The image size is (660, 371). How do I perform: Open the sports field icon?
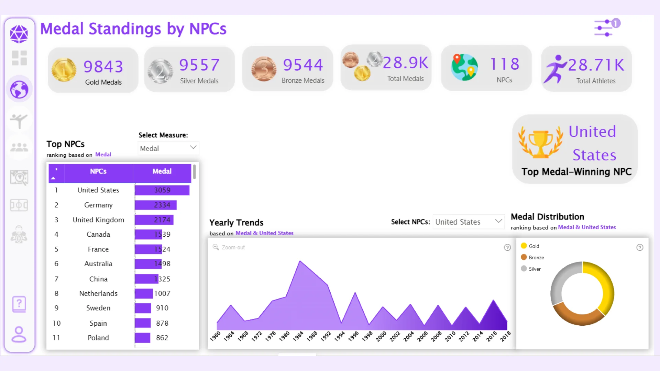pos(19,205)
